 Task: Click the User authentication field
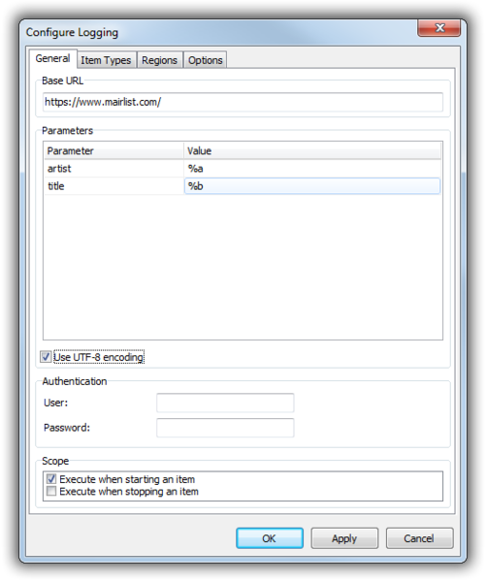tap(225, 403)
